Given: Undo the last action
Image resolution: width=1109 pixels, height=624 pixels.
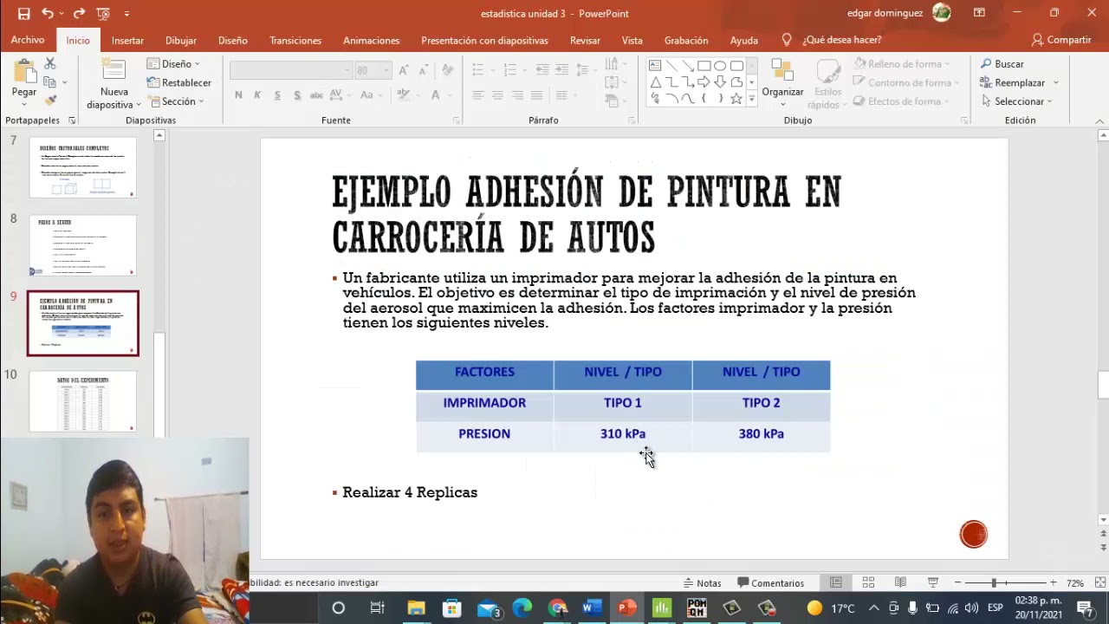Looking at the screenshot, I should 47,13.
